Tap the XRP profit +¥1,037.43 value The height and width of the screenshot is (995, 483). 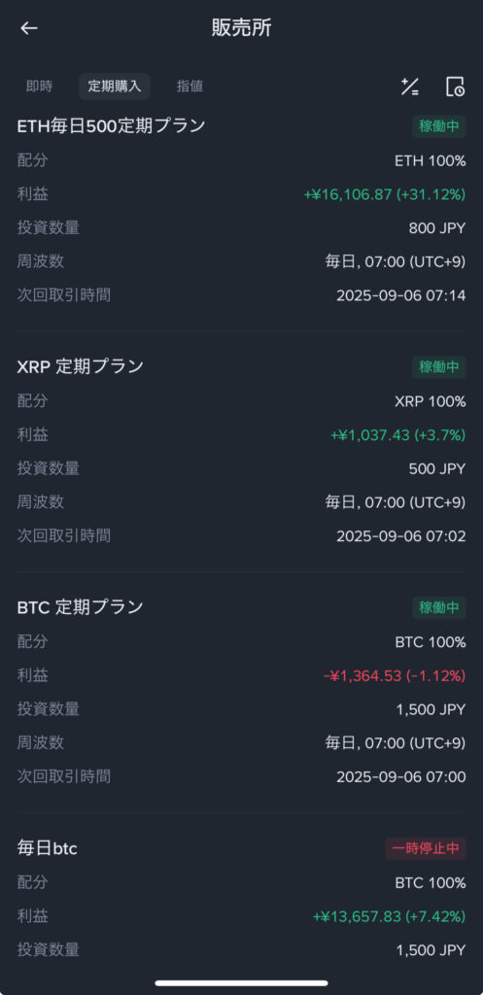(397, 435)
